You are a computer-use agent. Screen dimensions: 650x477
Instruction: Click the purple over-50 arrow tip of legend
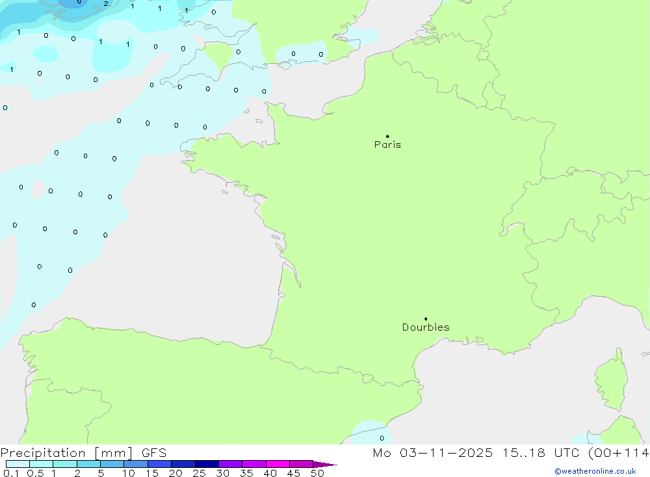click(325, 465)
